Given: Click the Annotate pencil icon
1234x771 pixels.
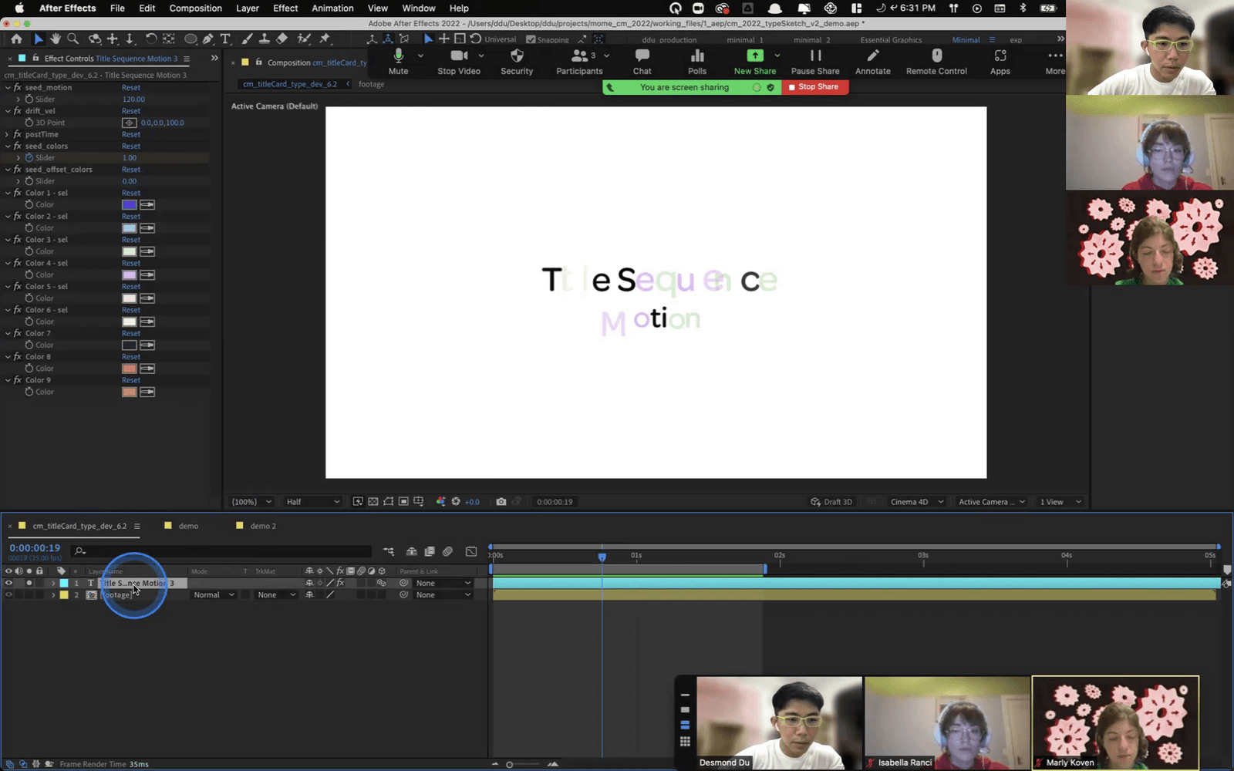Looking at the screenshot, I should [x=873, y=56].
